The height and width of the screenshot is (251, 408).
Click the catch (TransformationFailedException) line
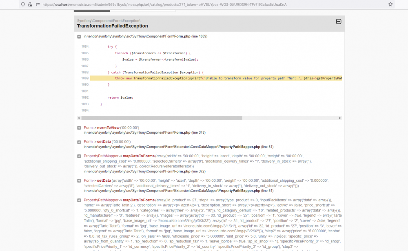(x=155, y=72)
